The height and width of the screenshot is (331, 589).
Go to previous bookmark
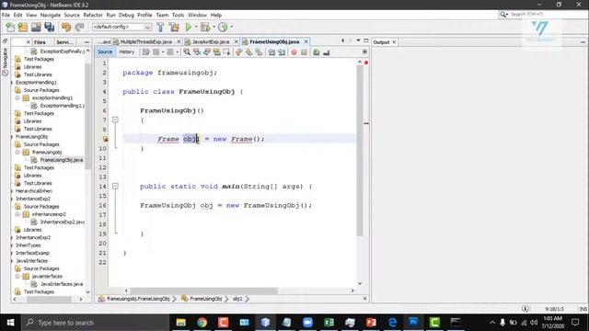(238, 52)
